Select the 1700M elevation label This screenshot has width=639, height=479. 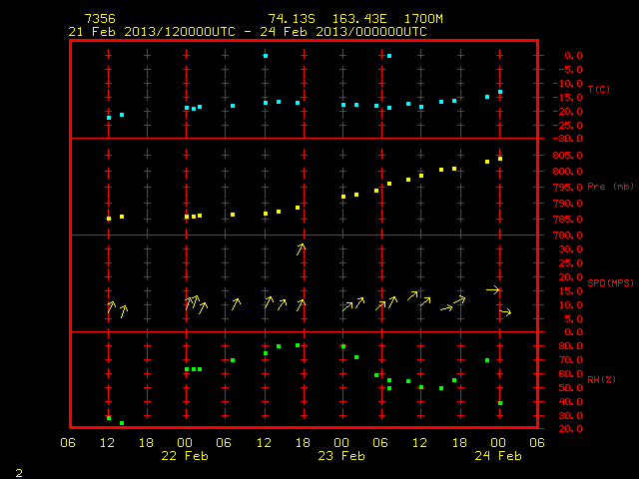click(x=423, y=19)
